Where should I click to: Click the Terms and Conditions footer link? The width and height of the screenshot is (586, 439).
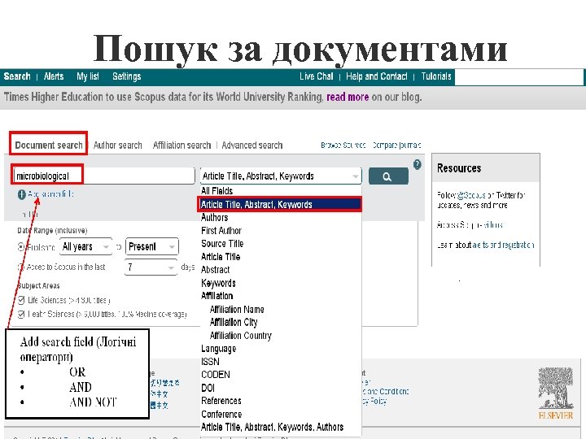(x=385, y=392)
